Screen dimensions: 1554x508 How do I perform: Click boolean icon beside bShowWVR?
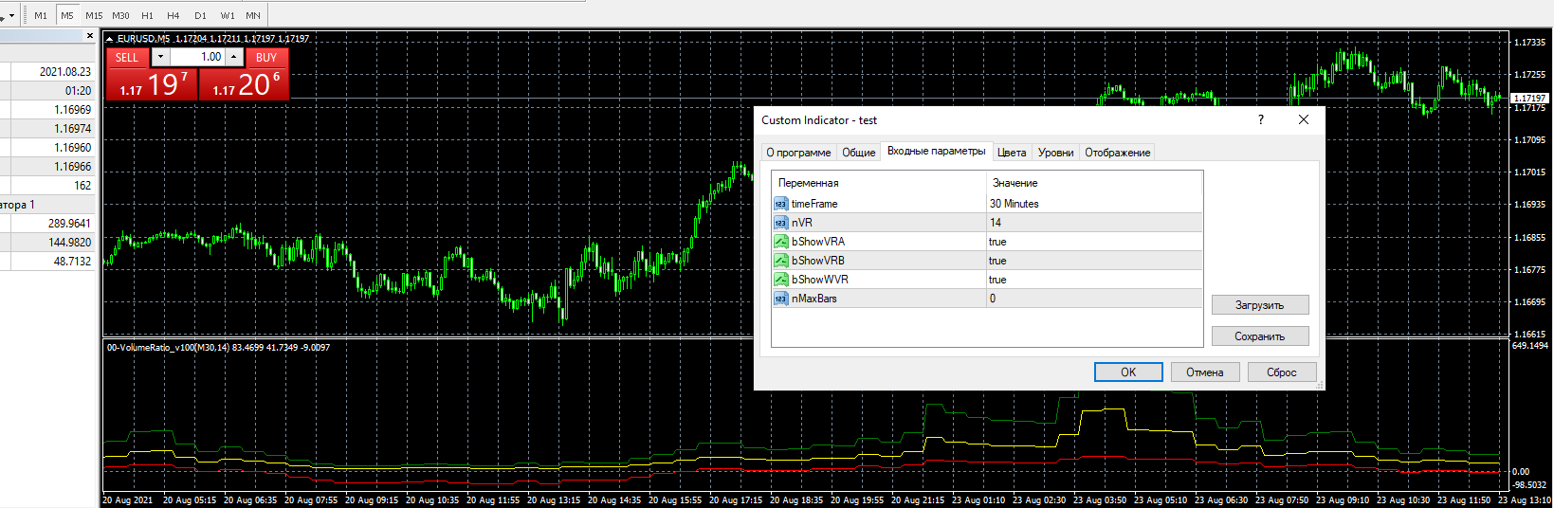[x=780, y=280]
